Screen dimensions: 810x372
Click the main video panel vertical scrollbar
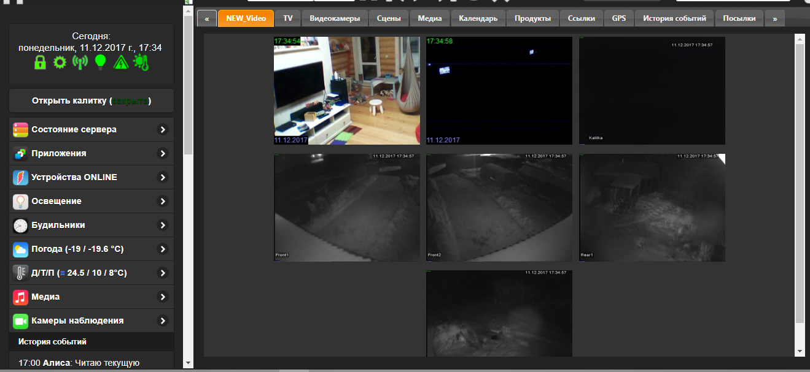pos(799,184)
